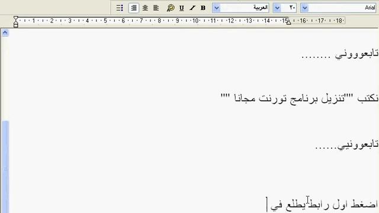Toggle bullet list formatting

(x=120, y=8)
